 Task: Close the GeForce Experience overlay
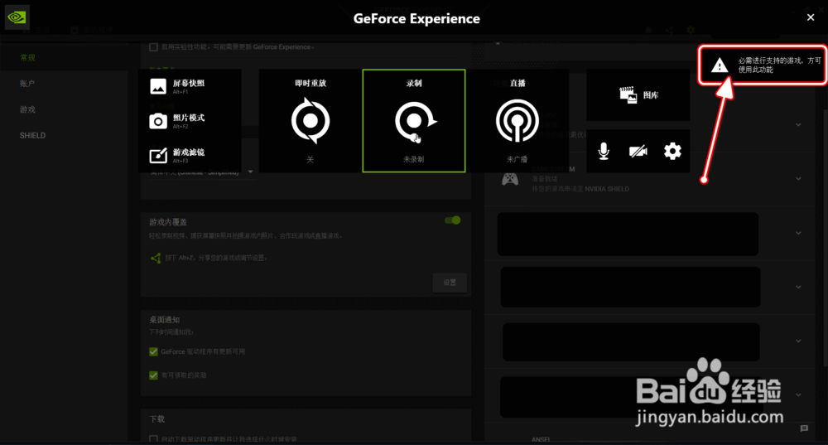[811, 17]
